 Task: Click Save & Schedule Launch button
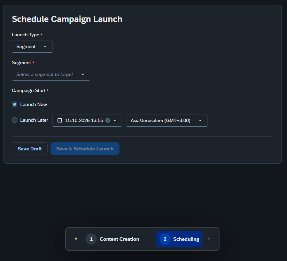85,149
